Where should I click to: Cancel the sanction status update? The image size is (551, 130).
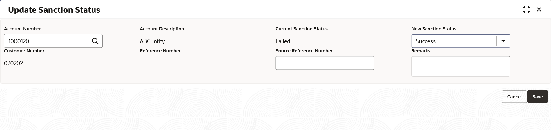pos(514,97)
